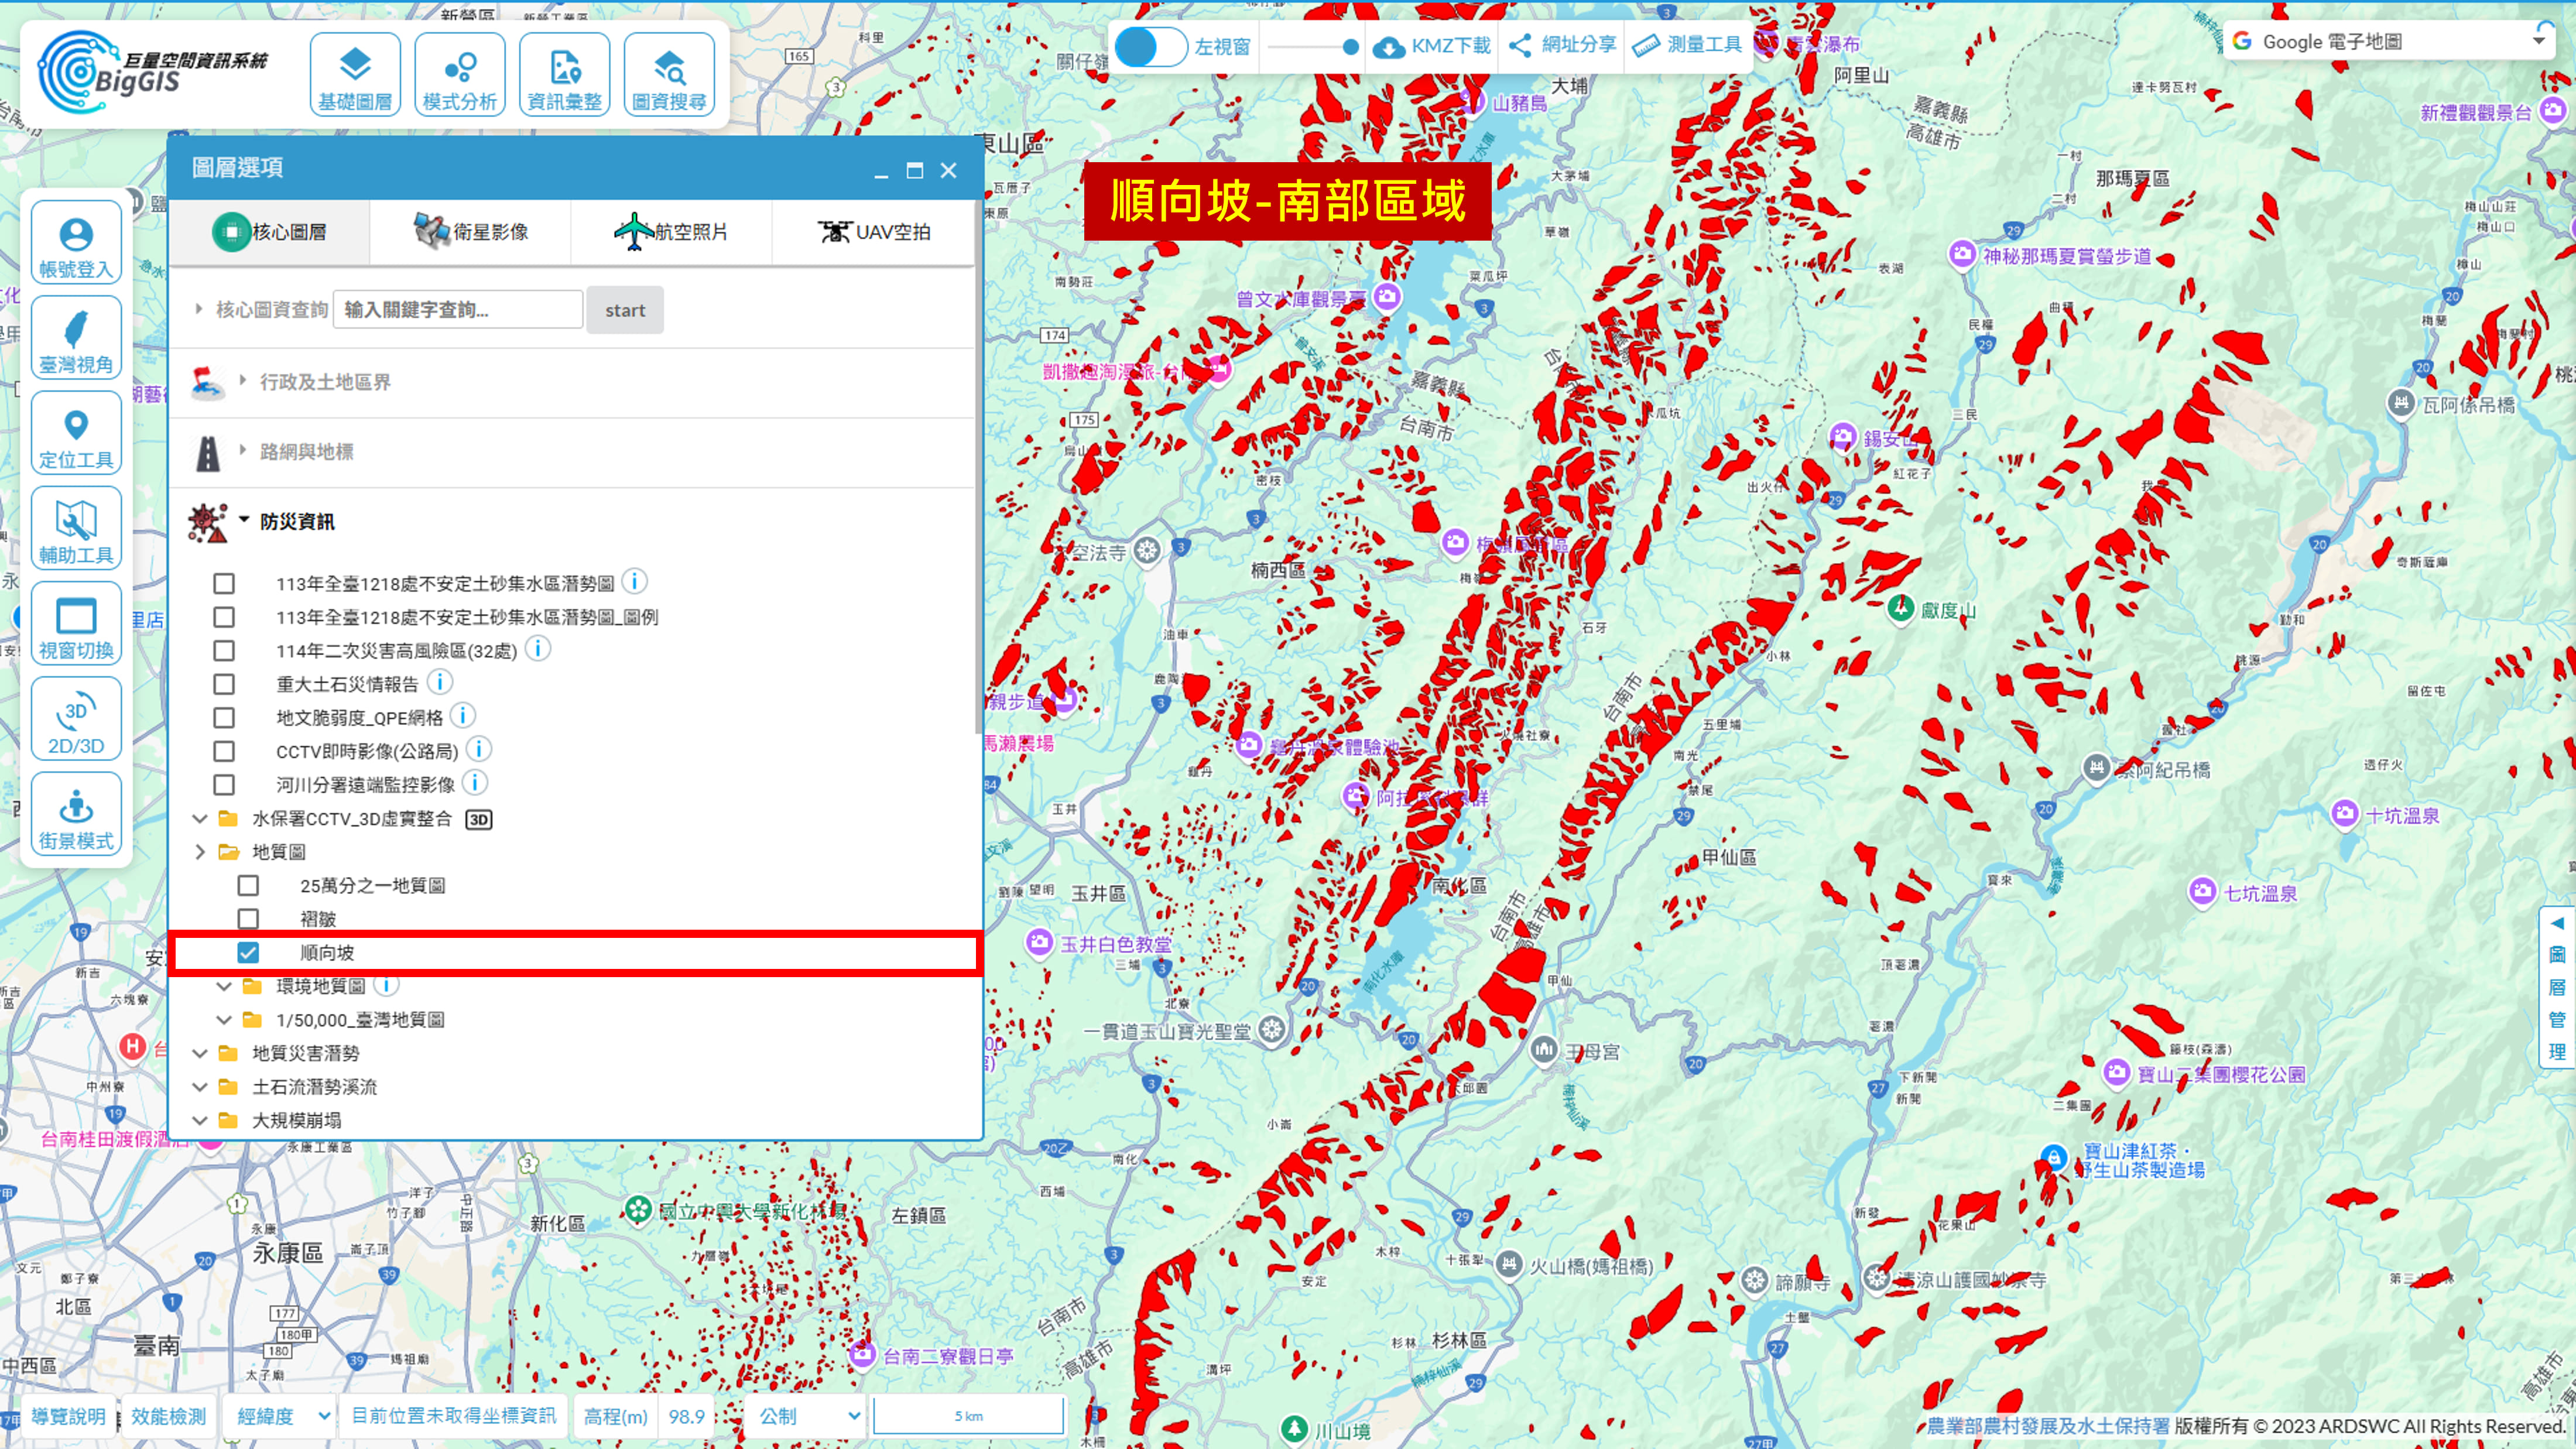
Task: Click the 行政及土地區界 category icon
Action: point(207,382)
